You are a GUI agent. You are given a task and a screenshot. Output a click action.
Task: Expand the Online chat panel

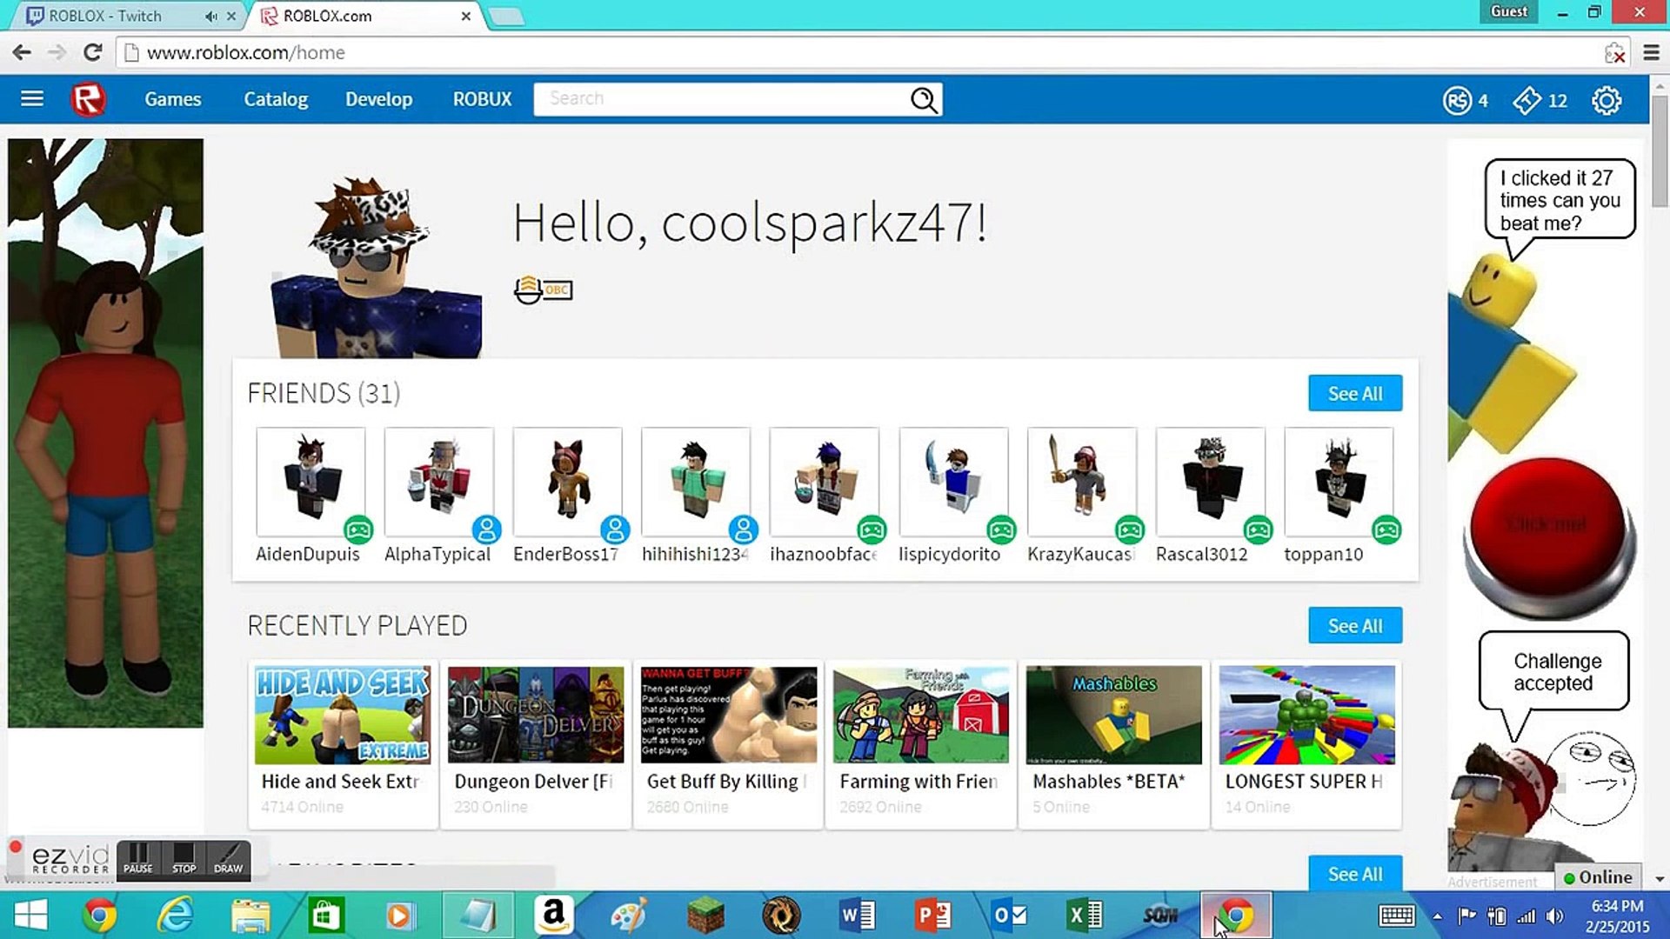(x=1597, y=877)
